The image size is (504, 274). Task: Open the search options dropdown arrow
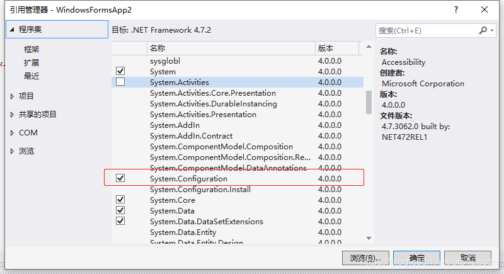[492, 31]
